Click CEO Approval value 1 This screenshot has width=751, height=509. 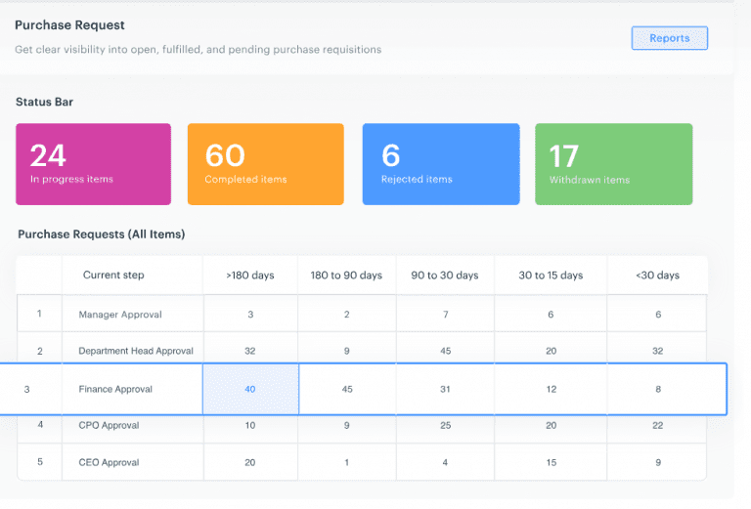pos(347,463)
